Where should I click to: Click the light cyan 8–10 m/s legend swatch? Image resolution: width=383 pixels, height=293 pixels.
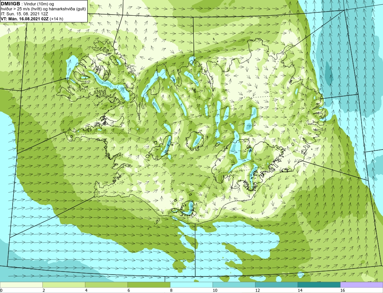click(191, 285)
